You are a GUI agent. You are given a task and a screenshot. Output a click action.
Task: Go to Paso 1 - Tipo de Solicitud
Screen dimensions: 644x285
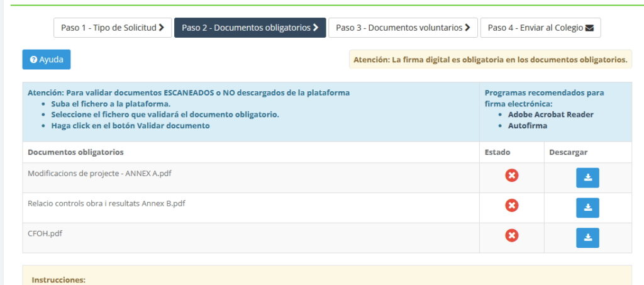coord(113,28)
